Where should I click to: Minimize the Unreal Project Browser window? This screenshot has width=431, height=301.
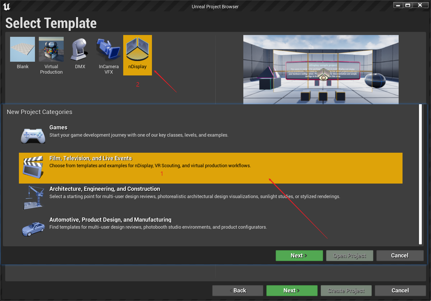click(398, 5)
